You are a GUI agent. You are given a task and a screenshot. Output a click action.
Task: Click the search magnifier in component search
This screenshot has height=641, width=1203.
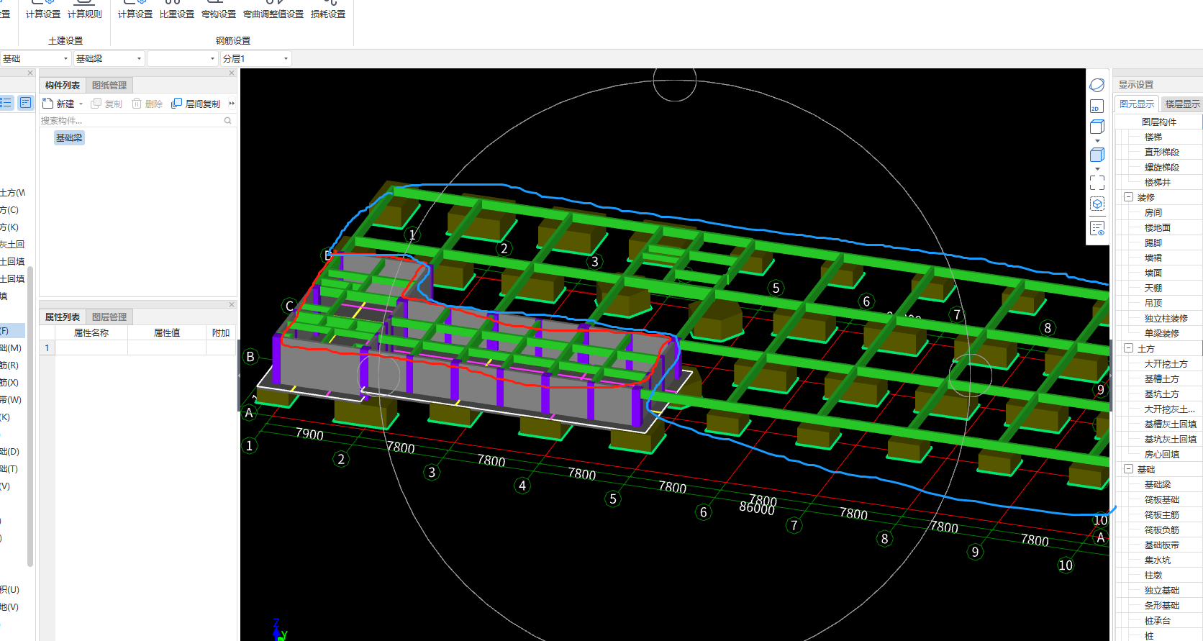pyautogui.click(x=228, y=121)
